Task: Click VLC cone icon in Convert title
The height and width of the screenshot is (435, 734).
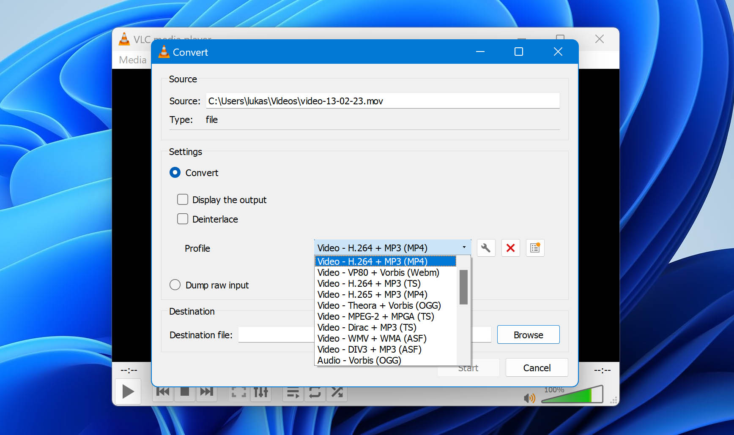Action: click(x=164, y=52)
